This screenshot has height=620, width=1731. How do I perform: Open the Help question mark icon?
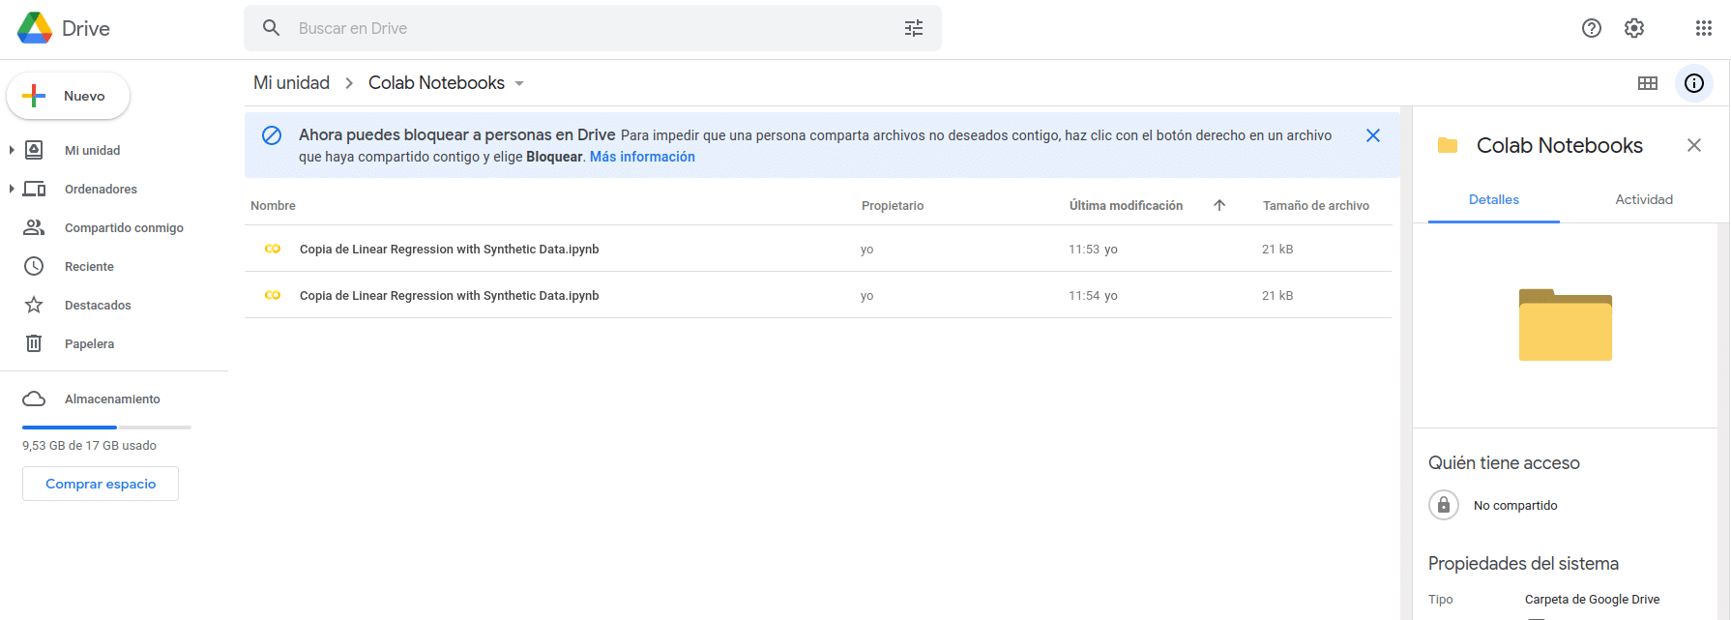(x=1592, y=28)
